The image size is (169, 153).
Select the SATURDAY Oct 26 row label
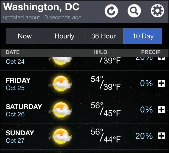24,110
